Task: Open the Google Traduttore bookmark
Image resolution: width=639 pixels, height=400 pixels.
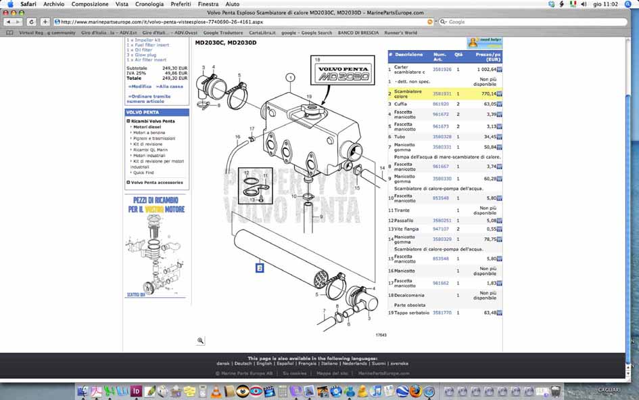Action: click(223, 32)
